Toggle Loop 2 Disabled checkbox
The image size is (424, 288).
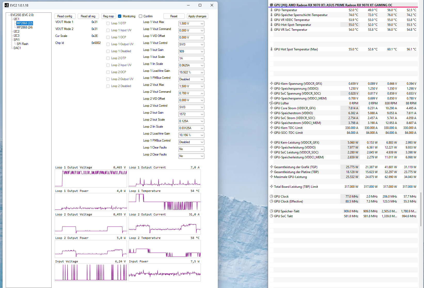coord(108,86)
